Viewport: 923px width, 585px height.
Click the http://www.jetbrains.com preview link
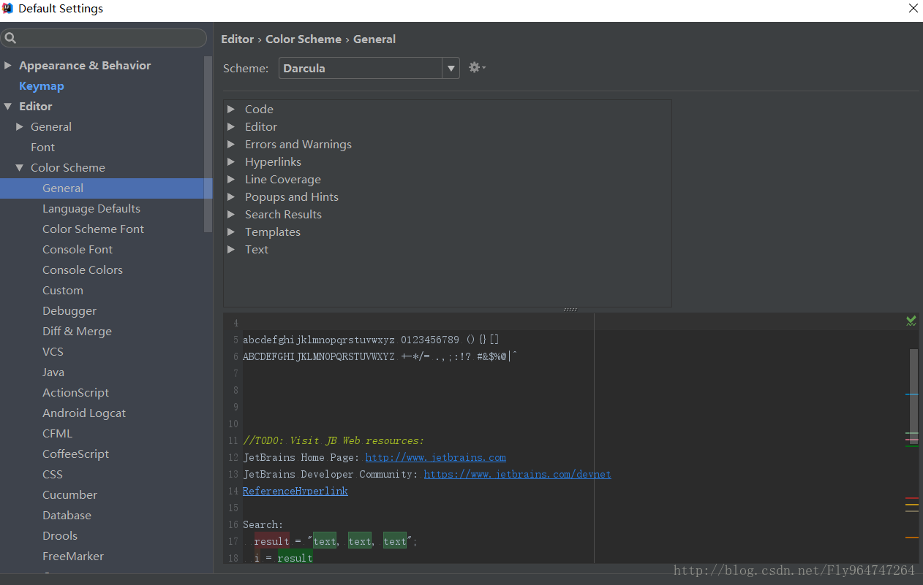pos(435,457)
